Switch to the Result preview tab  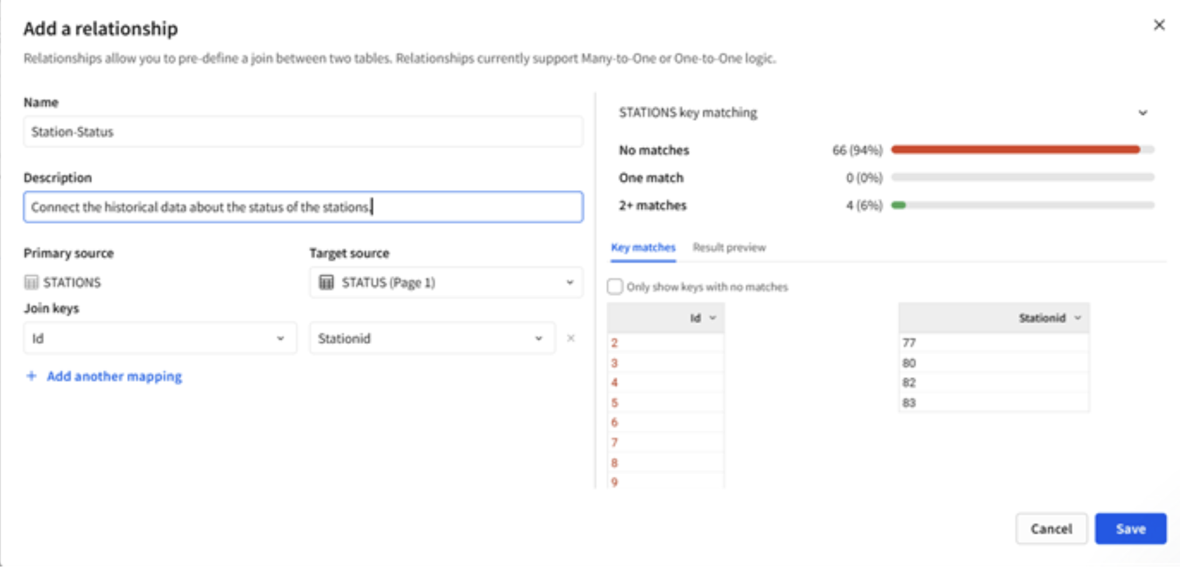click(729, 248)
